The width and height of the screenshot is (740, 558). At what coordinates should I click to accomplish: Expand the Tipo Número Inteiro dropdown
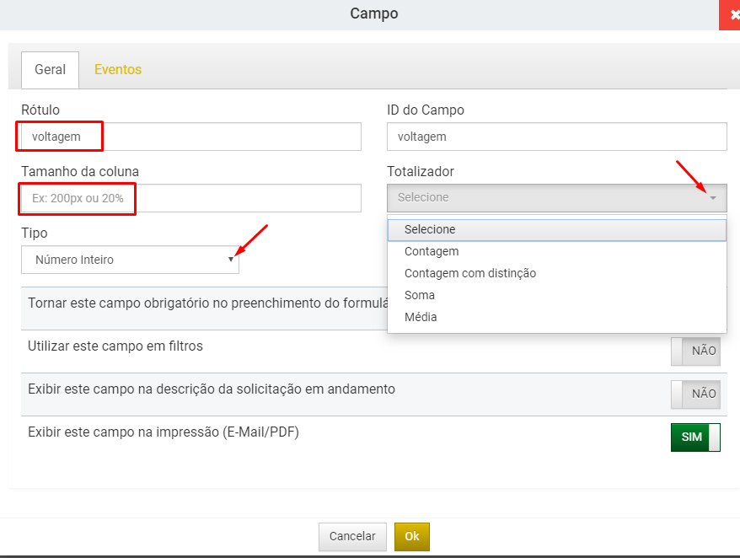(x=230, y=259)
